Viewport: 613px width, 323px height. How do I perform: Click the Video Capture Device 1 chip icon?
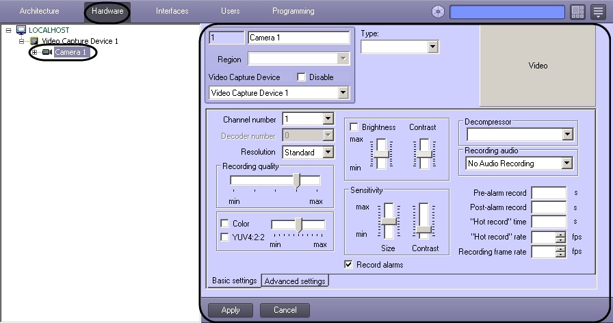34,41
